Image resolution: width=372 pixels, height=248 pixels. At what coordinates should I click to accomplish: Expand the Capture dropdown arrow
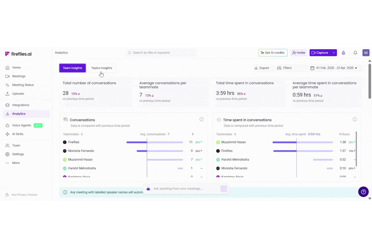pos(334,53)
